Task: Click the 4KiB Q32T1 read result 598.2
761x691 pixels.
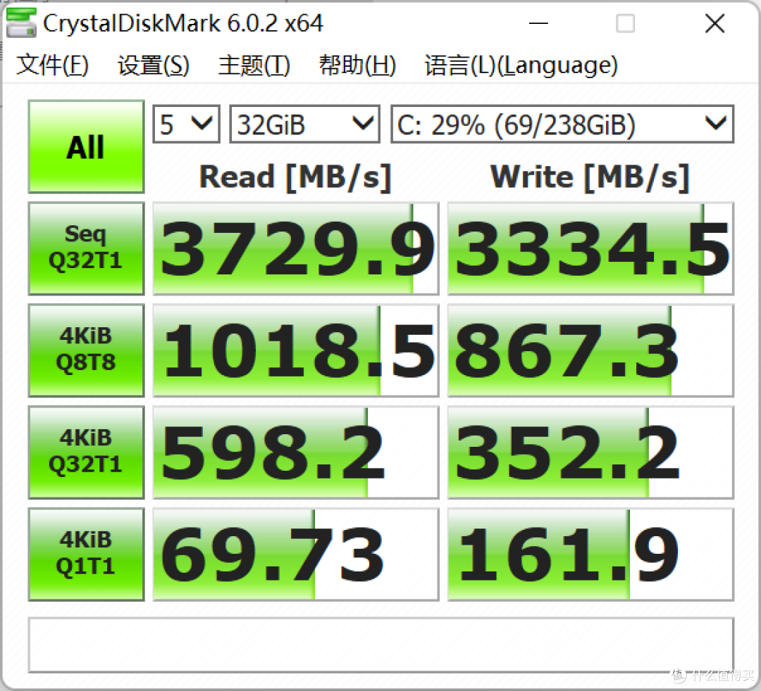Action: (296, 452)
